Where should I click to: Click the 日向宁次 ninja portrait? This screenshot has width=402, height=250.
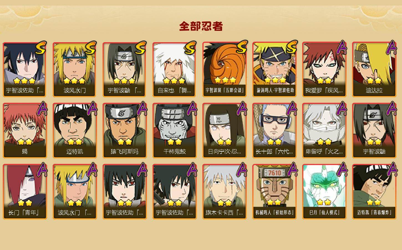point(224,124)
